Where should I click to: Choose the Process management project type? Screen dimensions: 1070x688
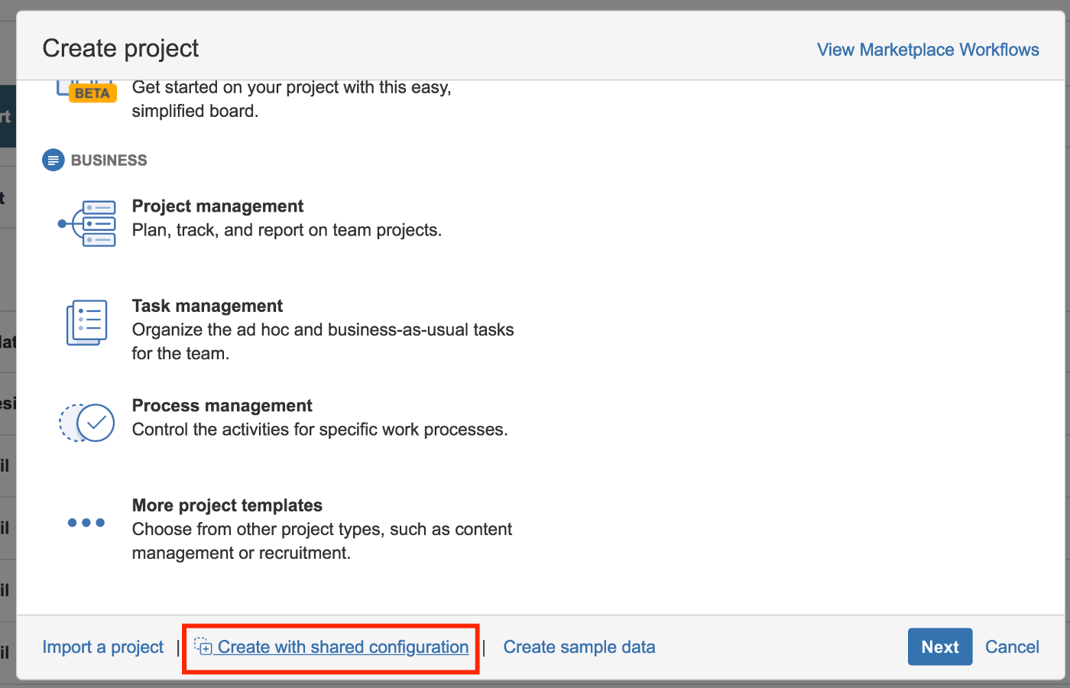click(x=222, y=405)
